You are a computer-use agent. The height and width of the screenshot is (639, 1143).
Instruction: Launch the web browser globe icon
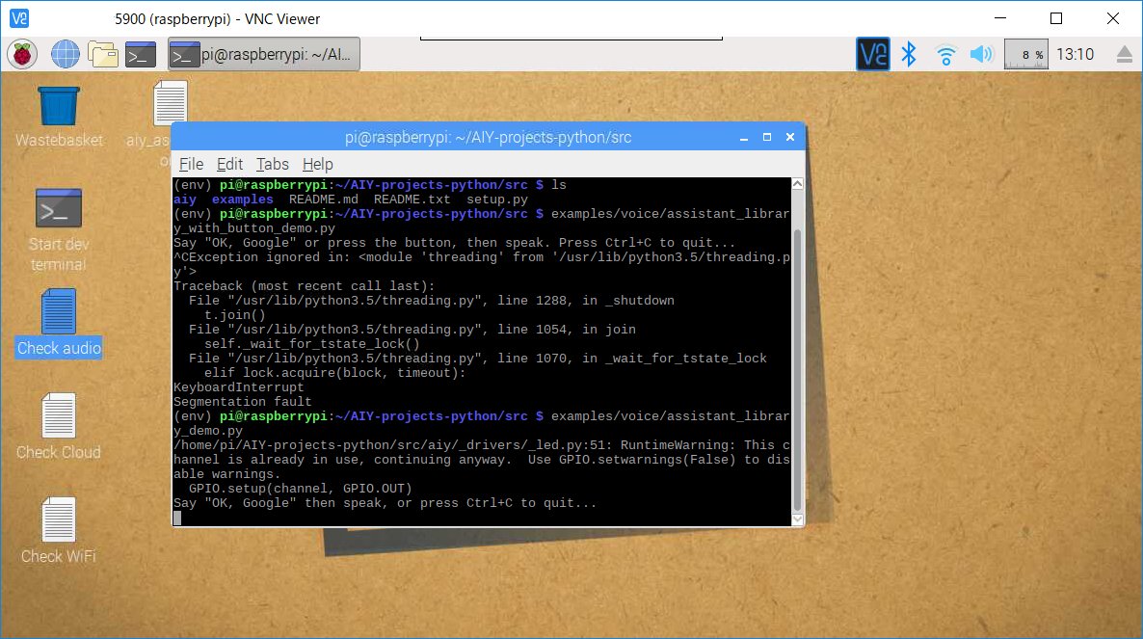(65, 55)
